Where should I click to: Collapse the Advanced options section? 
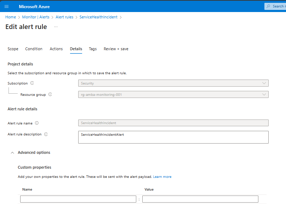[12, 153]
